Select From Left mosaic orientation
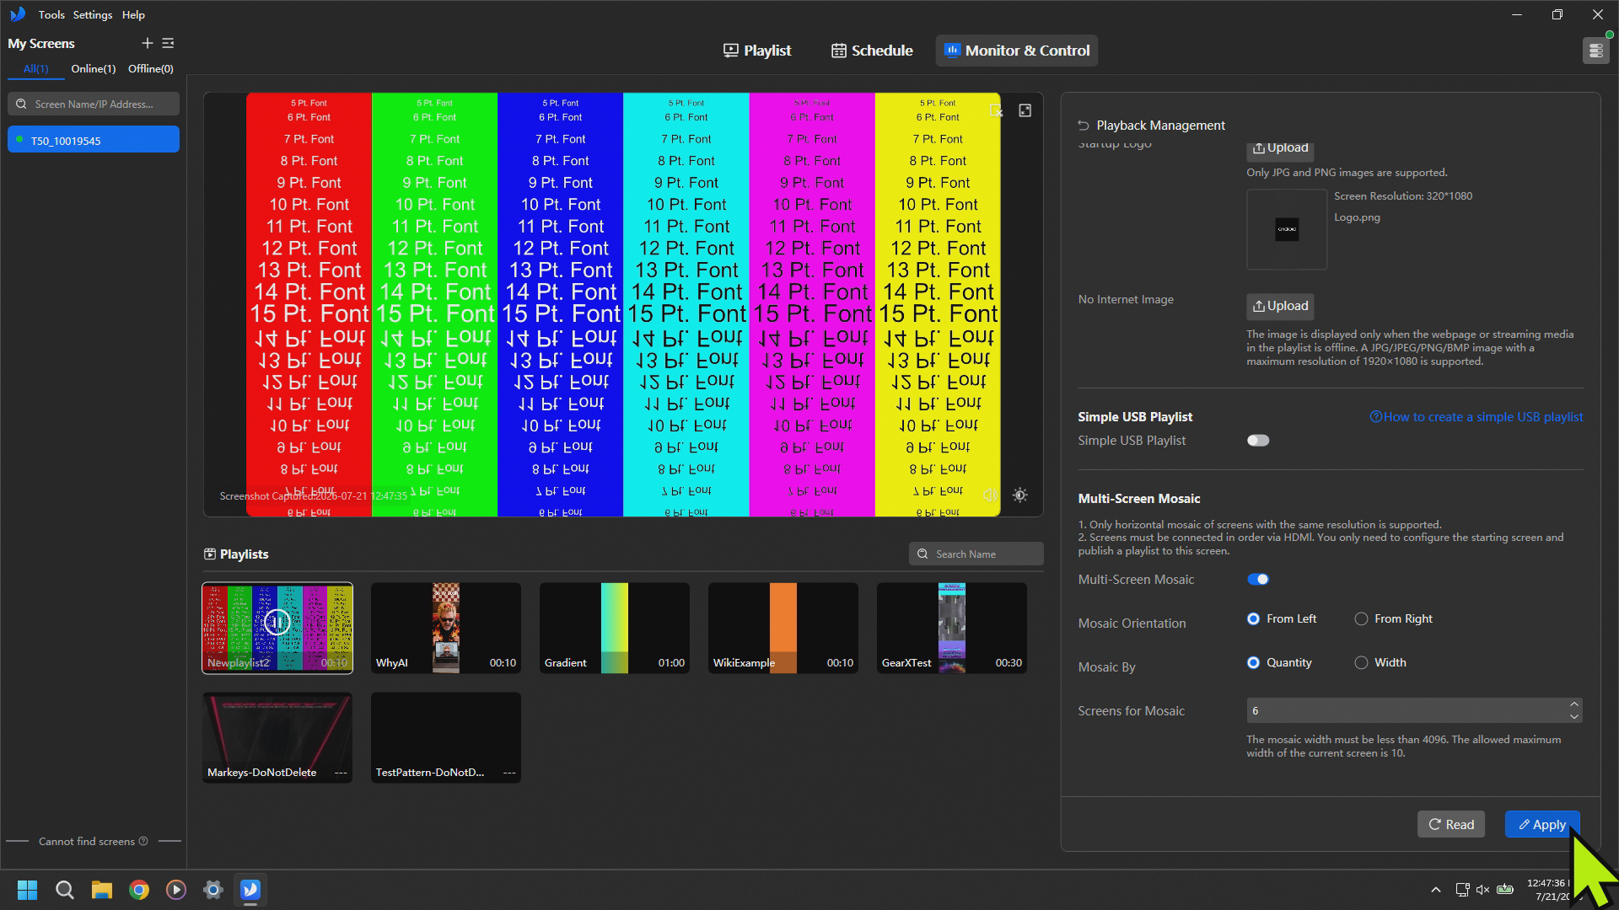Screen dimensions: 1619x910 [1282, 618]
